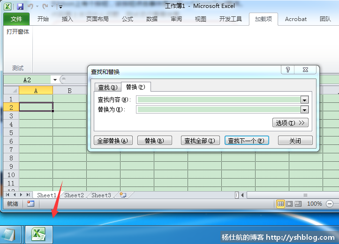Click macro recording icon in status bar
Screen dimensions: 339x244
pyautogui.click(x=30, y=203)
